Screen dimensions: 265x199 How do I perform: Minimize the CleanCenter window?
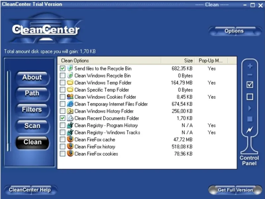tap(245, 5)
